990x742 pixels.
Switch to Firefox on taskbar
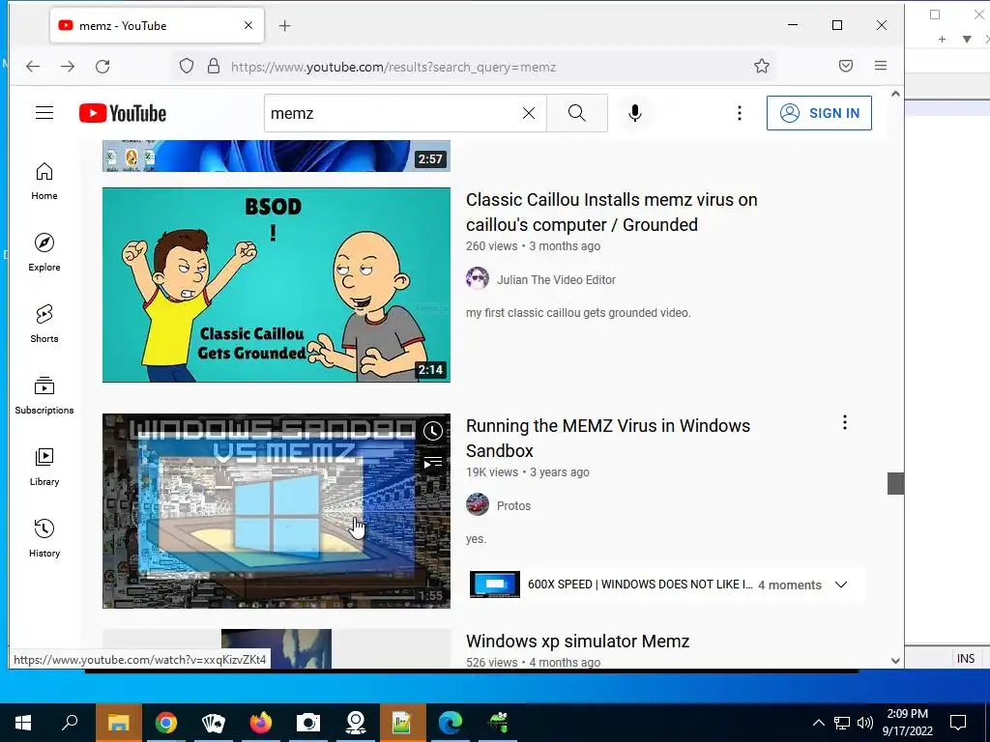click(261, 723)
